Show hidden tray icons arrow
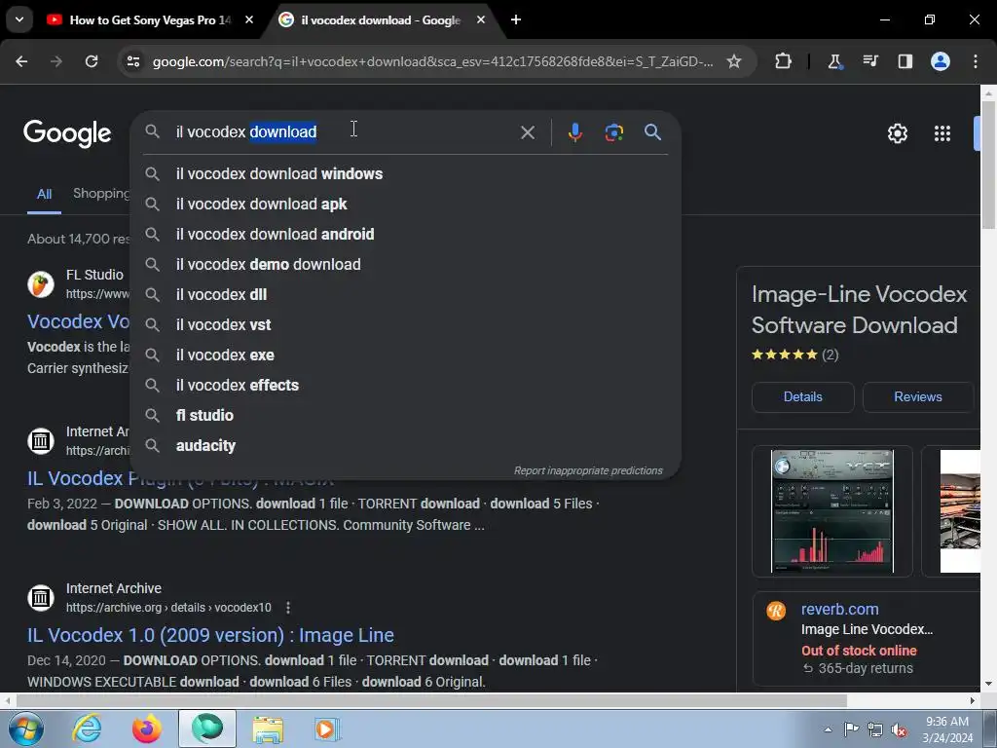Viewport: 997px width, 748px height. point(828,729)
